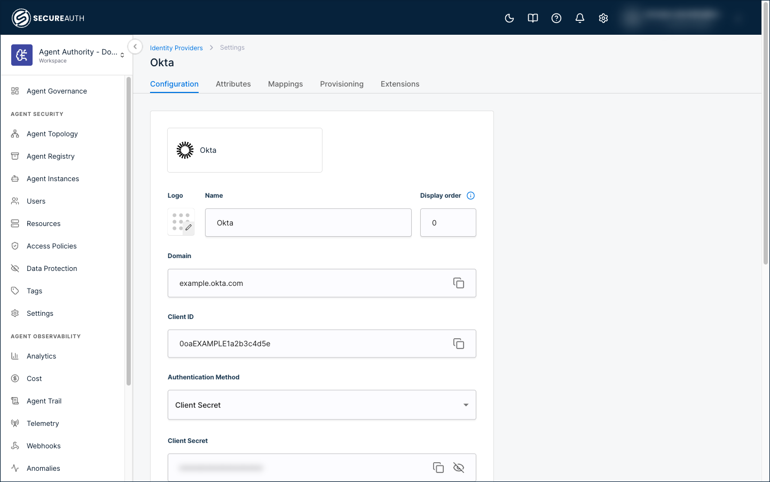Click the Cost dollar icon
The image size is (770, 482).
15,378
